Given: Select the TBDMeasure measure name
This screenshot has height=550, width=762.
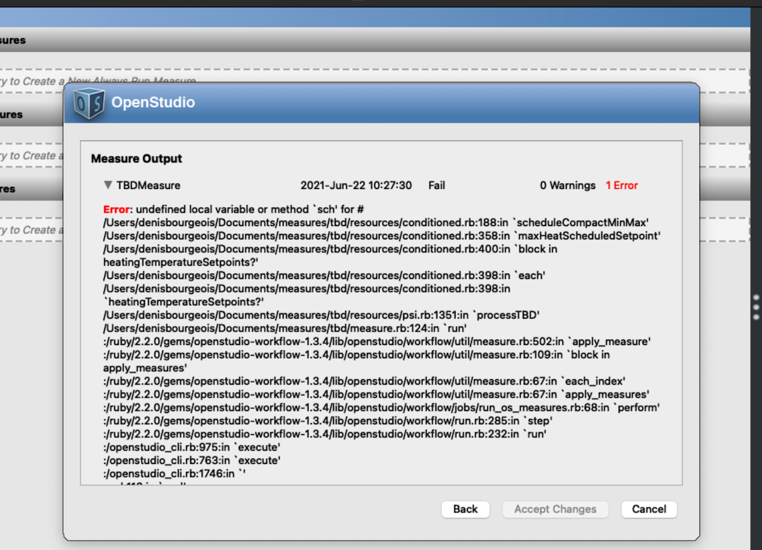Looking at the screenshot, I should (x=149, y=186).
